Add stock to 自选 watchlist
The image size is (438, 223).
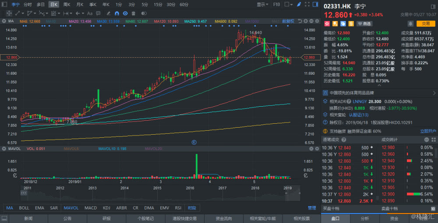[x=364, y=24]
